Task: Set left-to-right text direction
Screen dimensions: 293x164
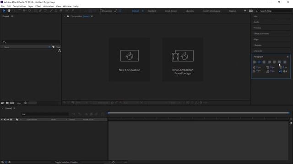Action: point(280,72)
